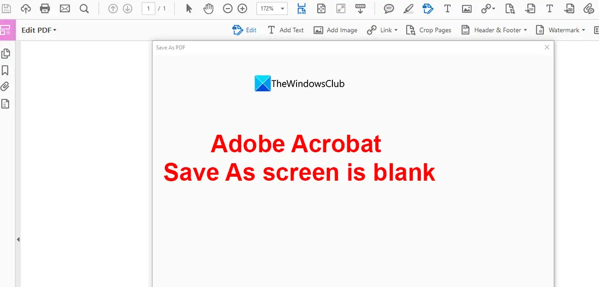
Task: Click the Print file printer icon
Action: click(45, 8)
